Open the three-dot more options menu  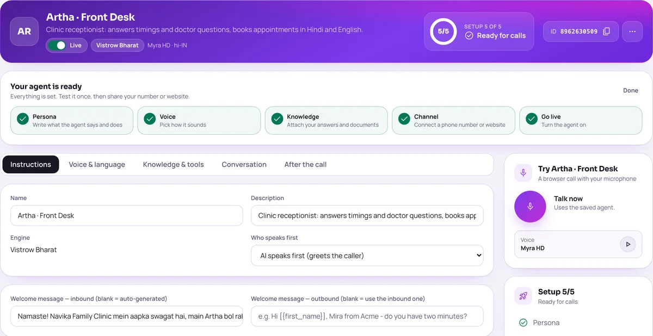(x=632, y=32)
